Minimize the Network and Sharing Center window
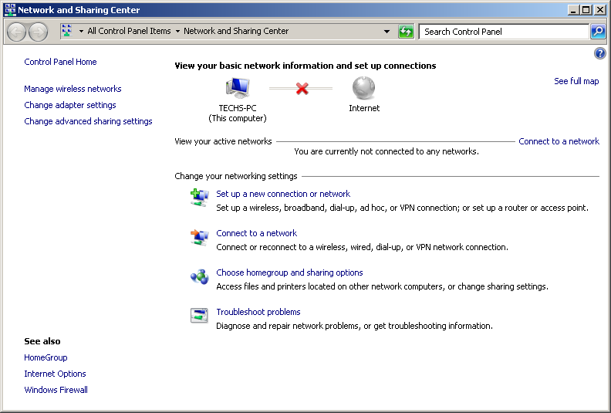The image size is (611, 413). point(572,10)
